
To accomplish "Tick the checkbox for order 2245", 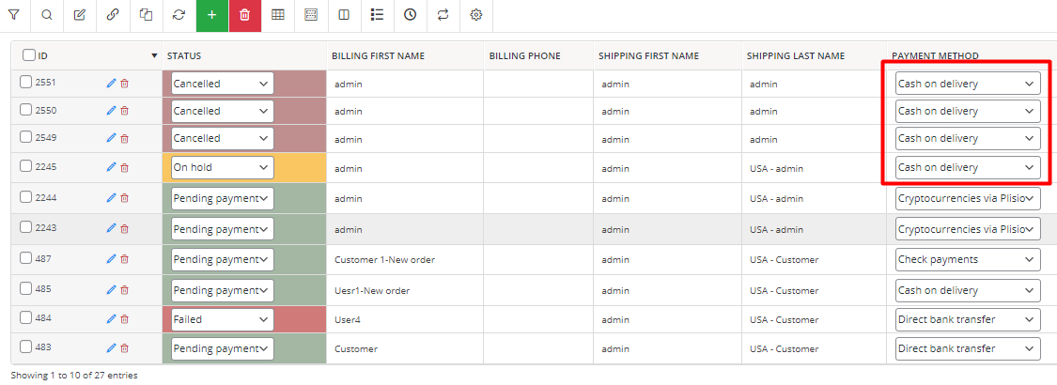I will (25, 166).
